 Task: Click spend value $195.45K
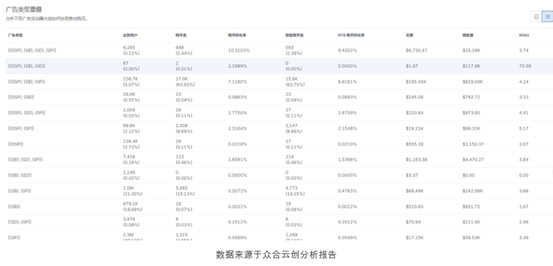[x=416, y=81]
